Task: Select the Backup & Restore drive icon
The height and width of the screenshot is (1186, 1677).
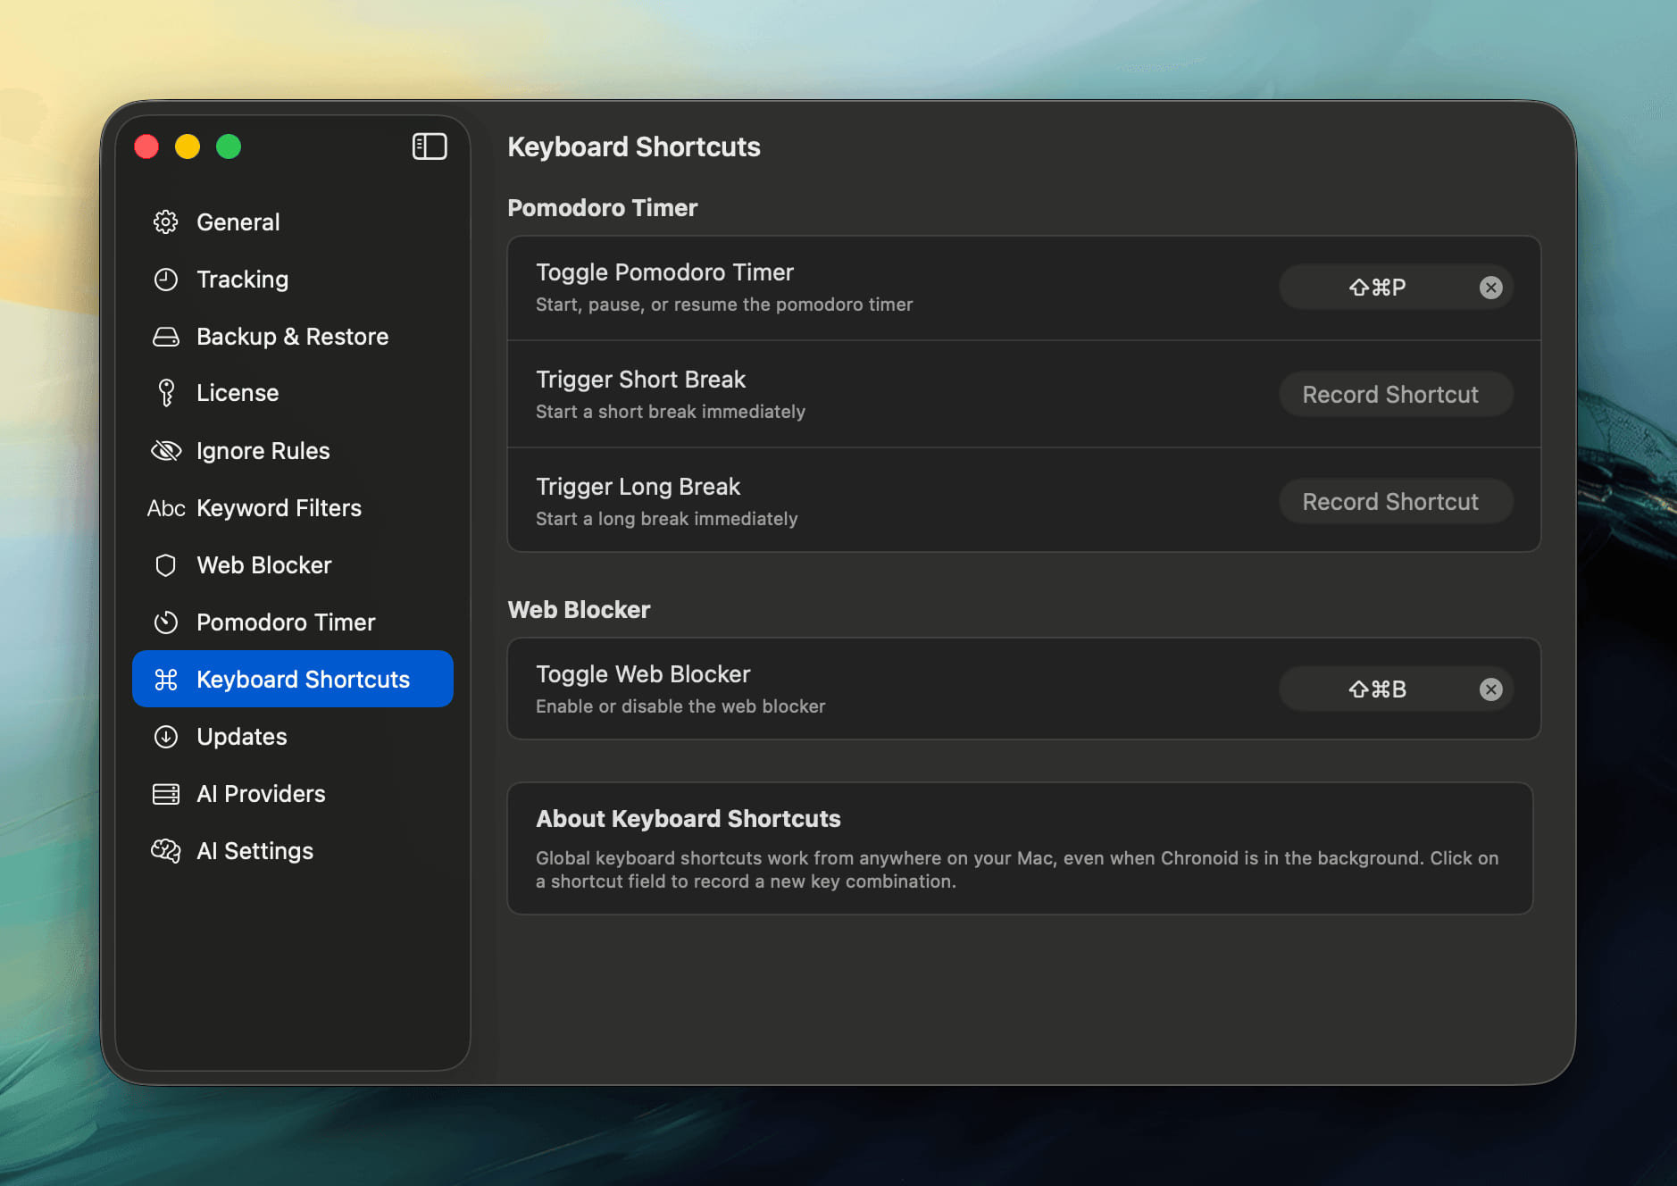Action: pos(166,337)
